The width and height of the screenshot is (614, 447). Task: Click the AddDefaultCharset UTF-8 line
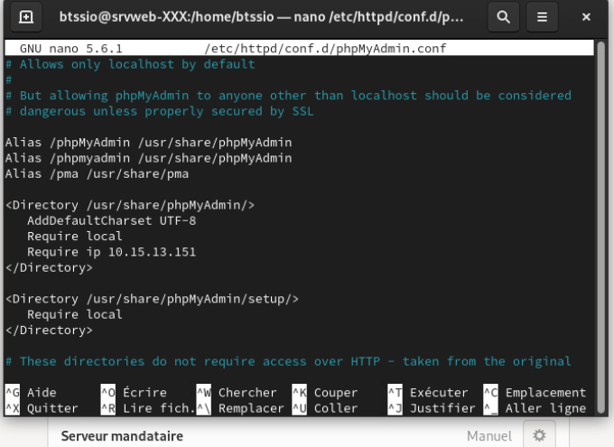click(111, 220)
